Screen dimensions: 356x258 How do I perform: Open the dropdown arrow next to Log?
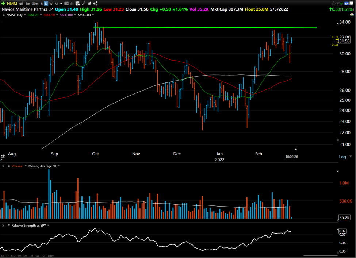351,156
